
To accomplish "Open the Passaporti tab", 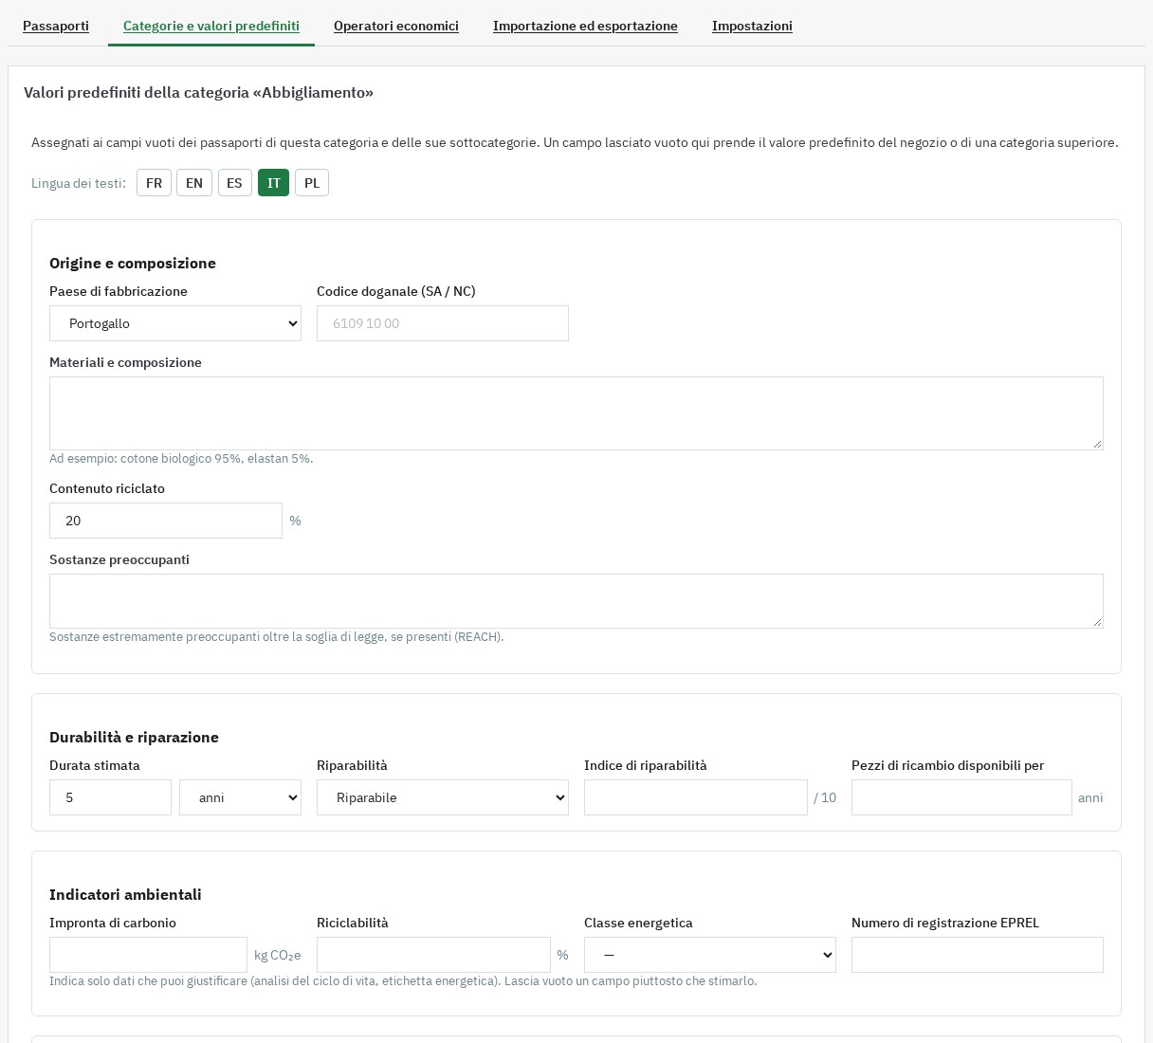I will click(56, 26).
